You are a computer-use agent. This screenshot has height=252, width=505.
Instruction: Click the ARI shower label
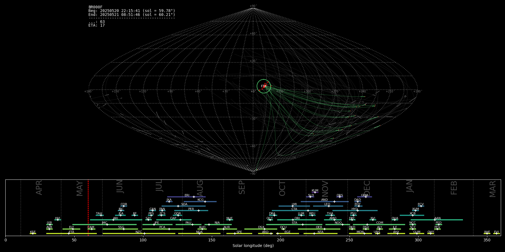pos(115,218)
